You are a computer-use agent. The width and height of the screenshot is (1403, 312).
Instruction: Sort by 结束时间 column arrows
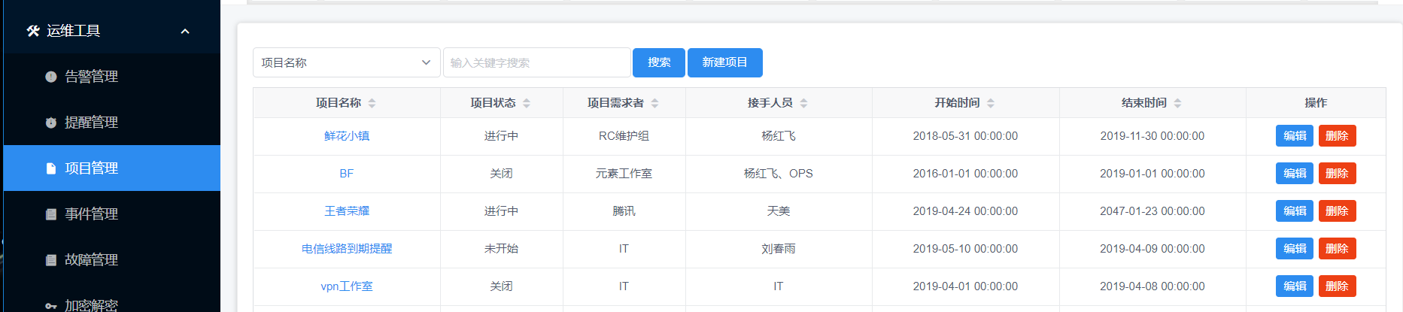point(1178,103)
